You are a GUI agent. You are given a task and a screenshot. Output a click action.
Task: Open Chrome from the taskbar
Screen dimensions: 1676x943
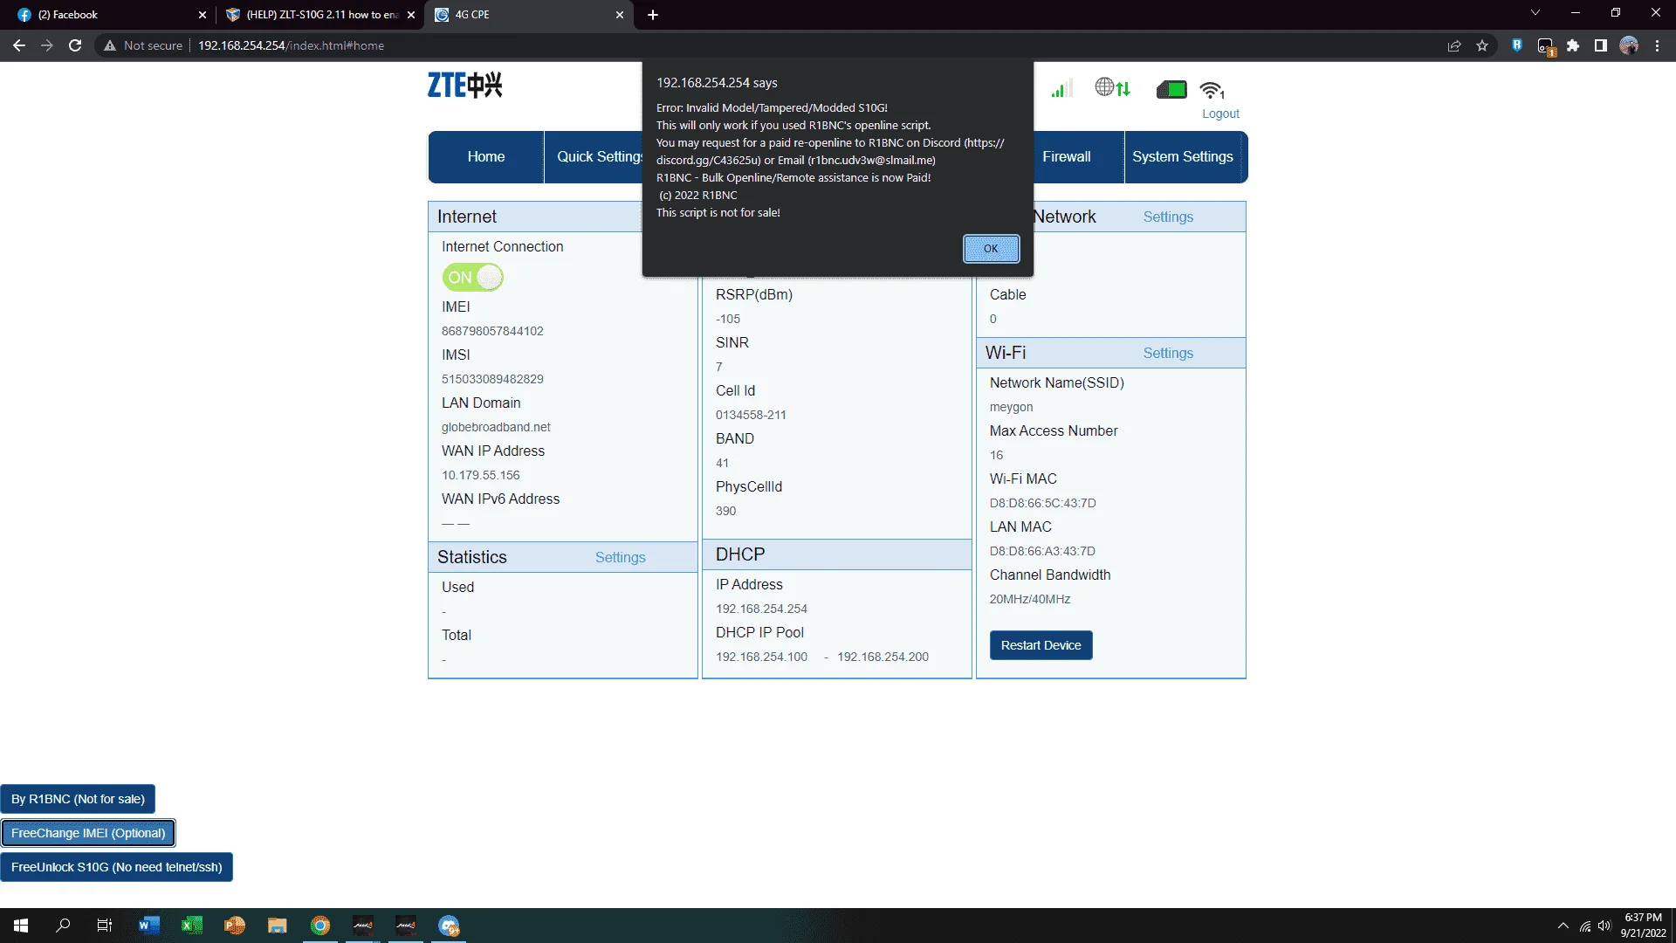click(x=320, y=926)
